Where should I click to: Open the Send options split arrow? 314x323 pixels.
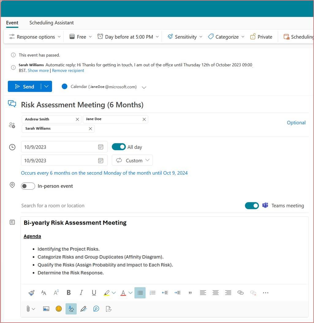pos(46,86)
